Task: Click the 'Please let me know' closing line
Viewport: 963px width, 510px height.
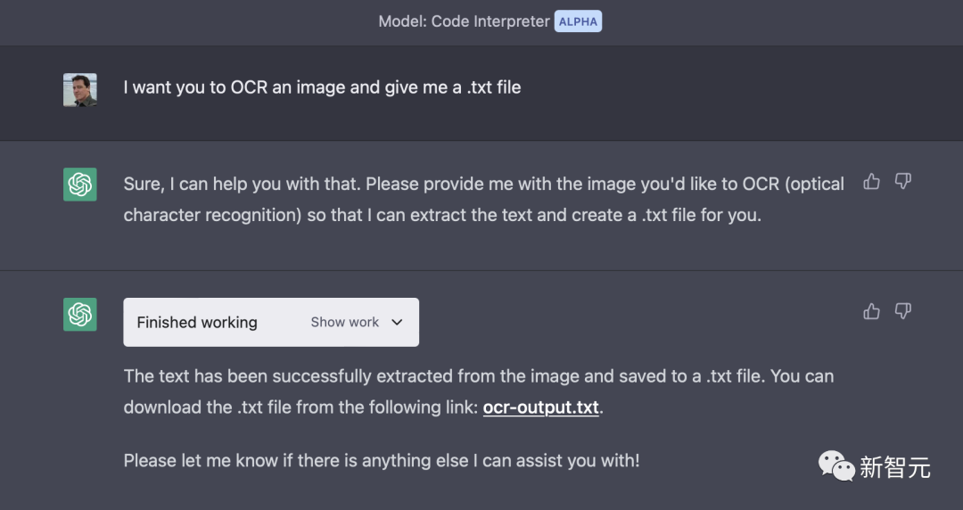Action: click(382, 460)
